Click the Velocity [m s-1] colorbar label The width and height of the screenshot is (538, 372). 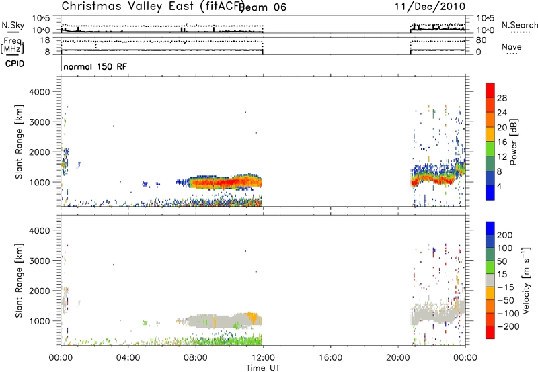526,280
